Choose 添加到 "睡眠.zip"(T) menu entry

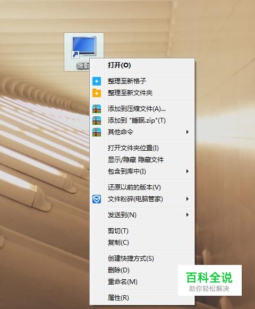[x=142, y=121]
